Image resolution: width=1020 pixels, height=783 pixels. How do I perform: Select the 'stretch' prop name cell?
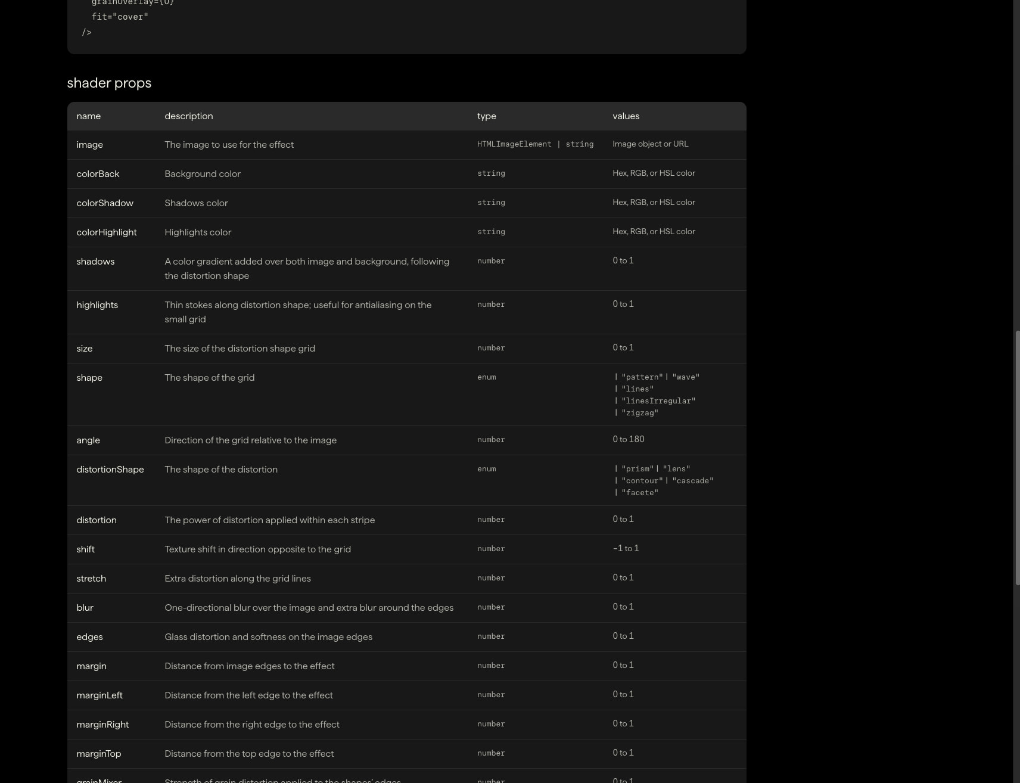pos(91,579)
